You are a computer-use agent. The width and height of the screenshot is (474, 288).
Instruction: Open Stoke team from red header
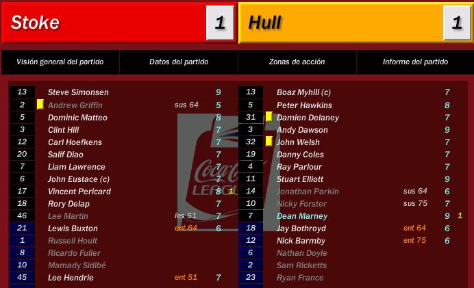(35, 23)
